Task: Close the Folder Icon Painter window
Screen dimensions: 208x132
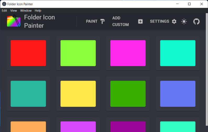Action: point(201,4)
